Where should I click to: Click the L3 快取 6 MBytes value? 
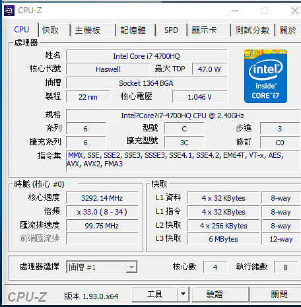(224, 239)
